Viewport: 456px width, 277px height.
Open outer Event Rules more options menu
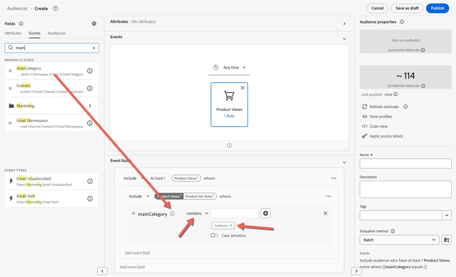coord(334,178)
